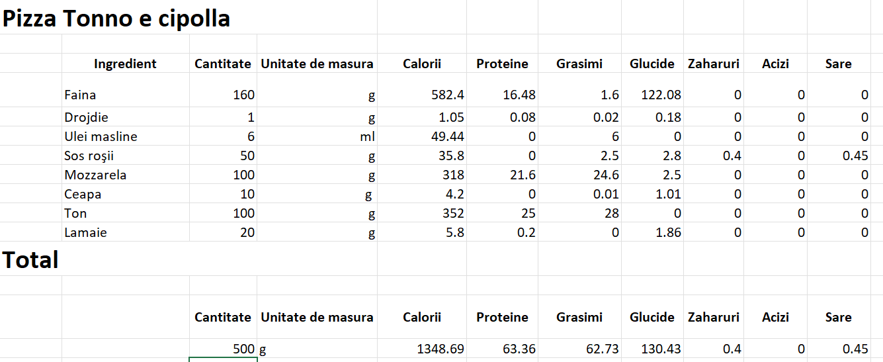
Task: Select the Total heading cell
Action: tap(31, 259)
